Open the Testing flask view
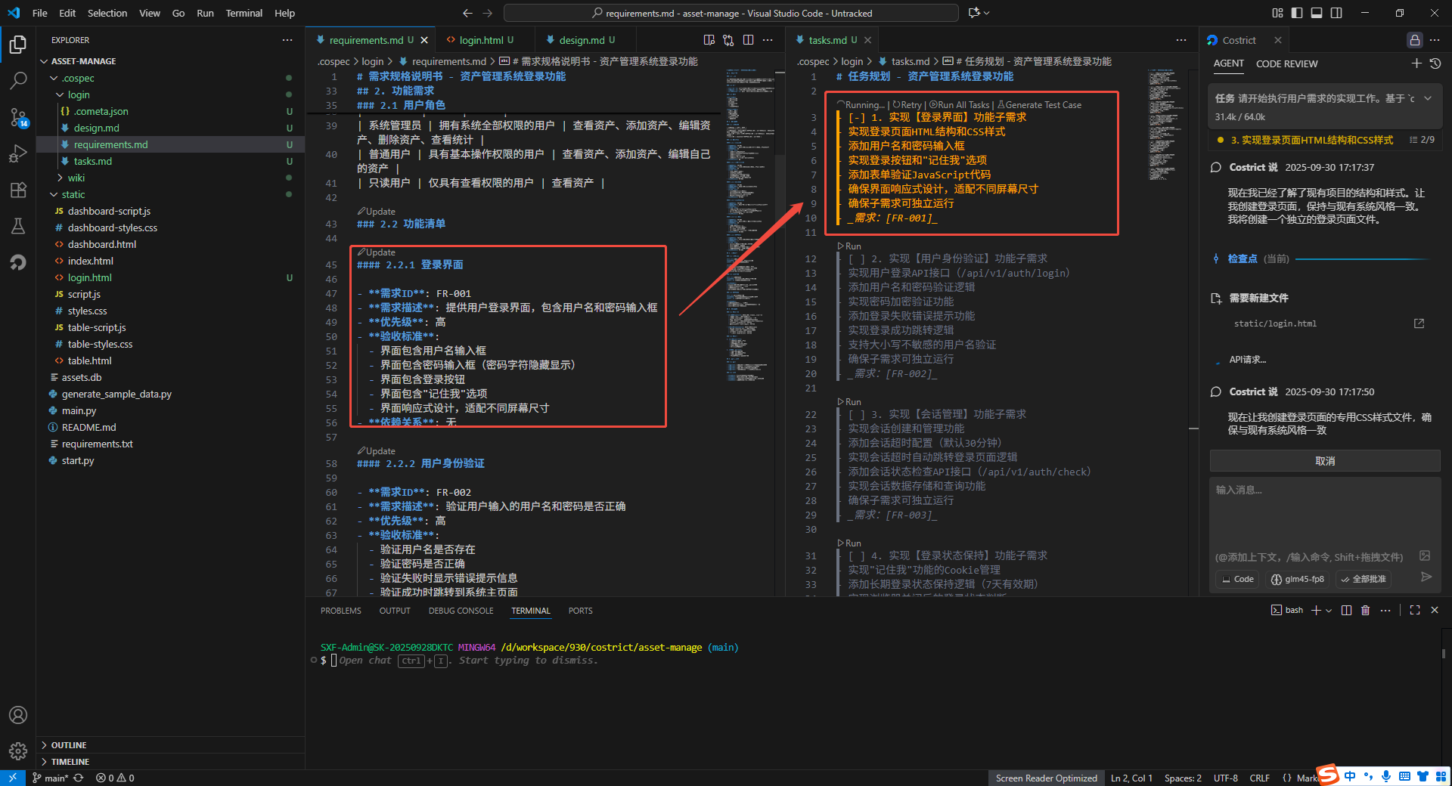This screenshot has height=786, width=1452. (18, 226)
